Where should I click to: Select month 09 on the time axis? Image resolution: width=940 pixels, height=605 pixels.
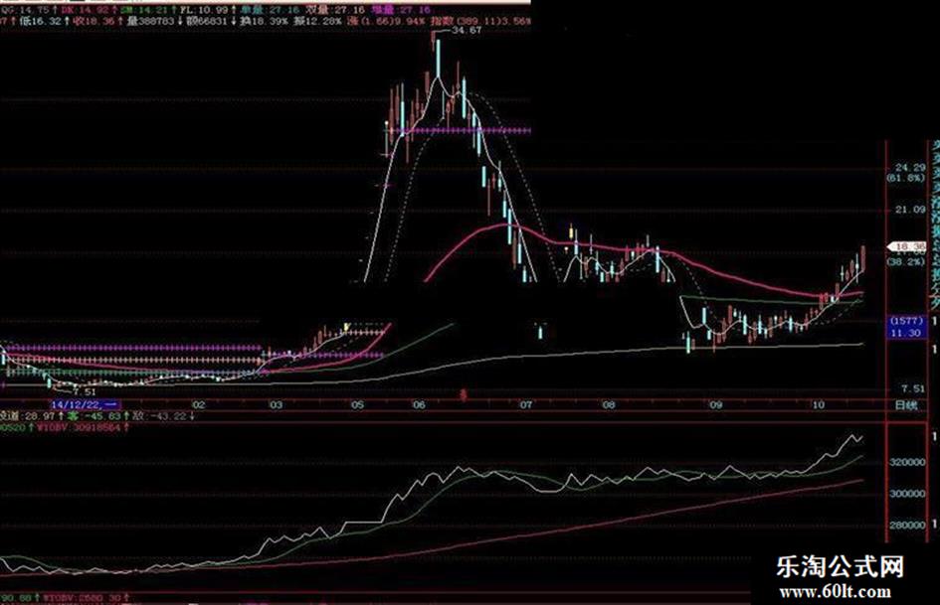[716, 405]
